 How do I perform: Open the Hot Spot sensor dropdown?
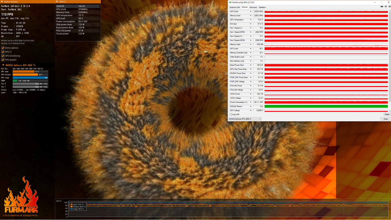[251, 24]
